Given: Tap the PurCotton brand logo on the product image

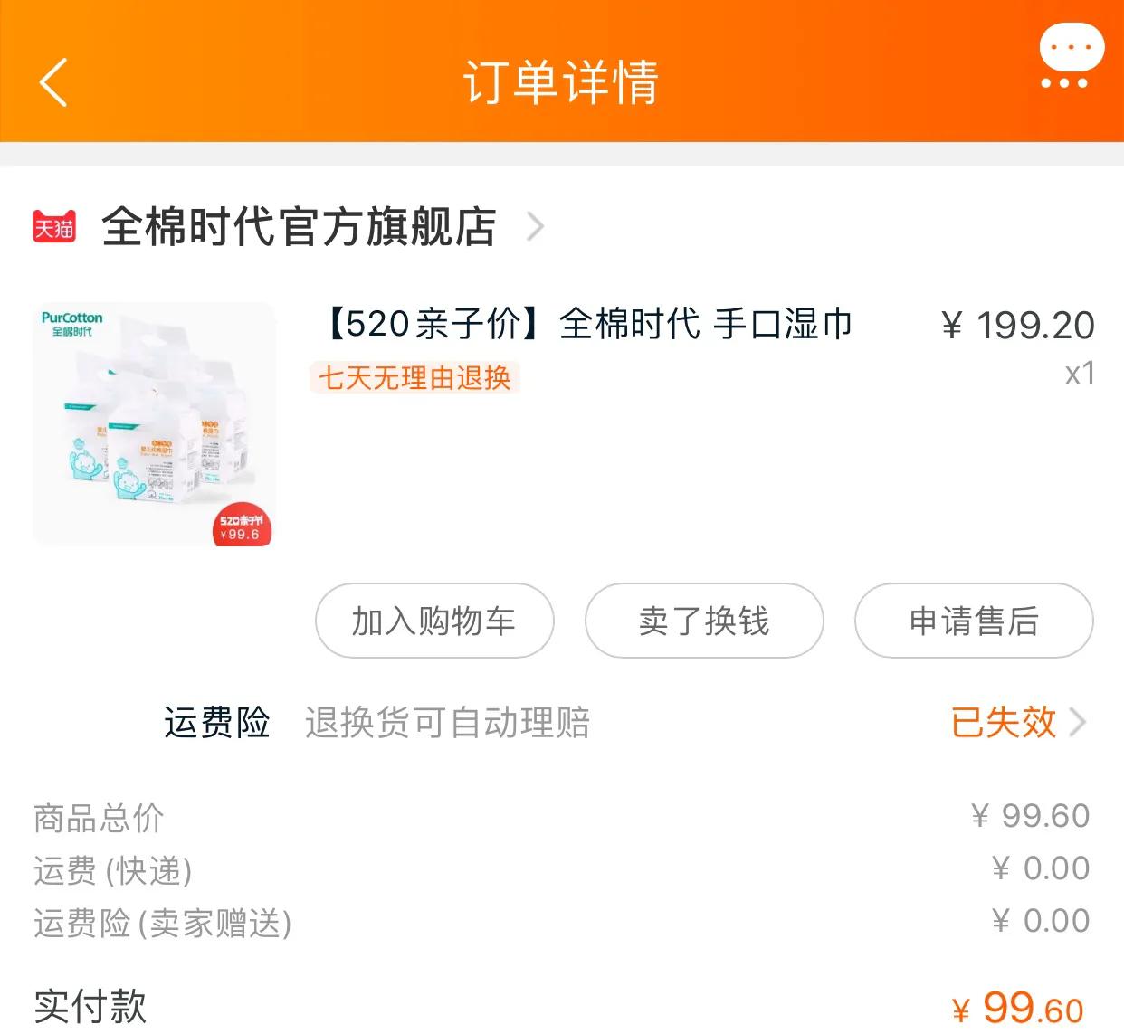Looking at the screenshot, I should 72,324.
